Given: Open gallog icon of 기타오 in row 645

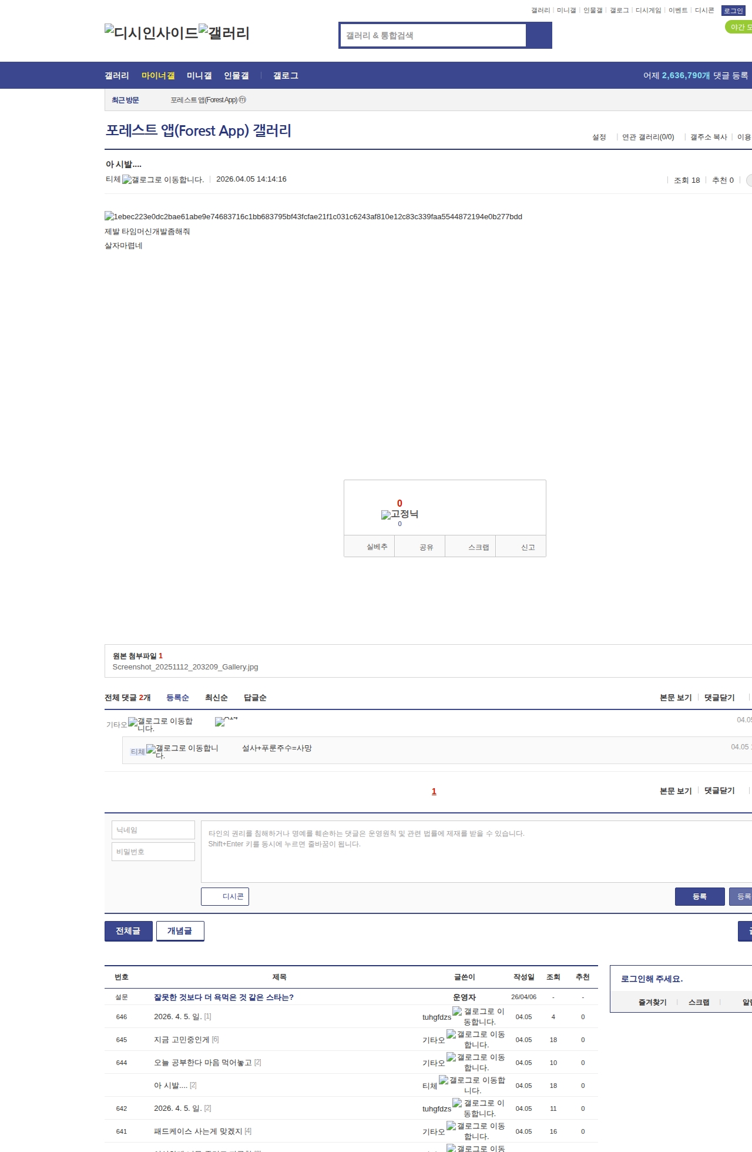Looking at the screenshot, I should tap(475, 1040).
